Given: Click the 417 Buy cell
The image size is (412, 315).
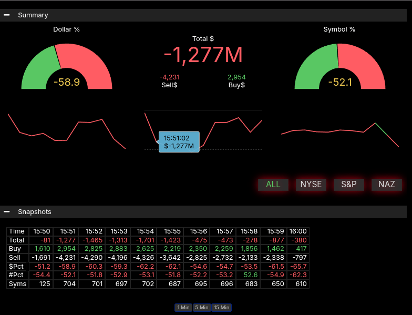Looking at the screenshot, I should [x=298, y=249].
